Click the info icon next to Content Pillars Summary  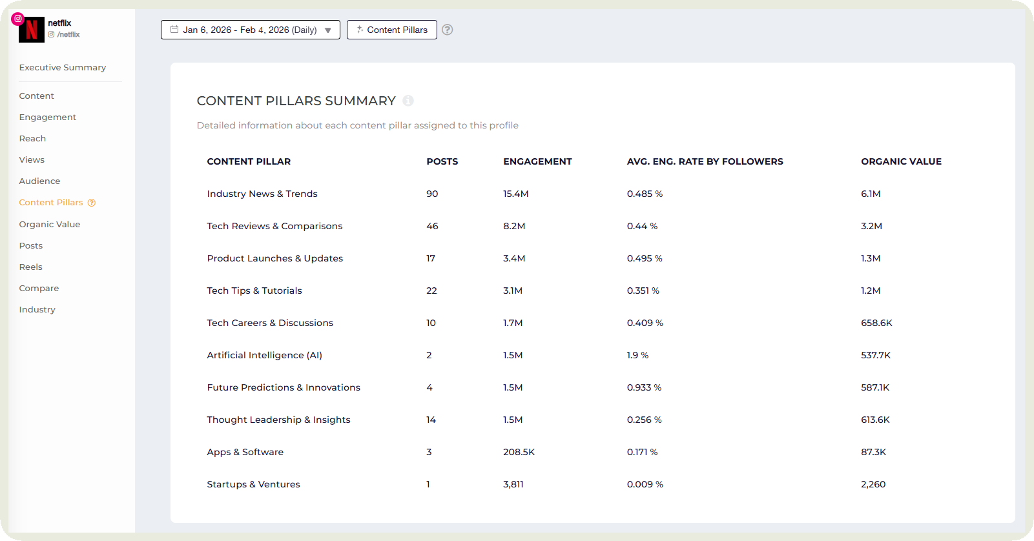tap(408, 101)
